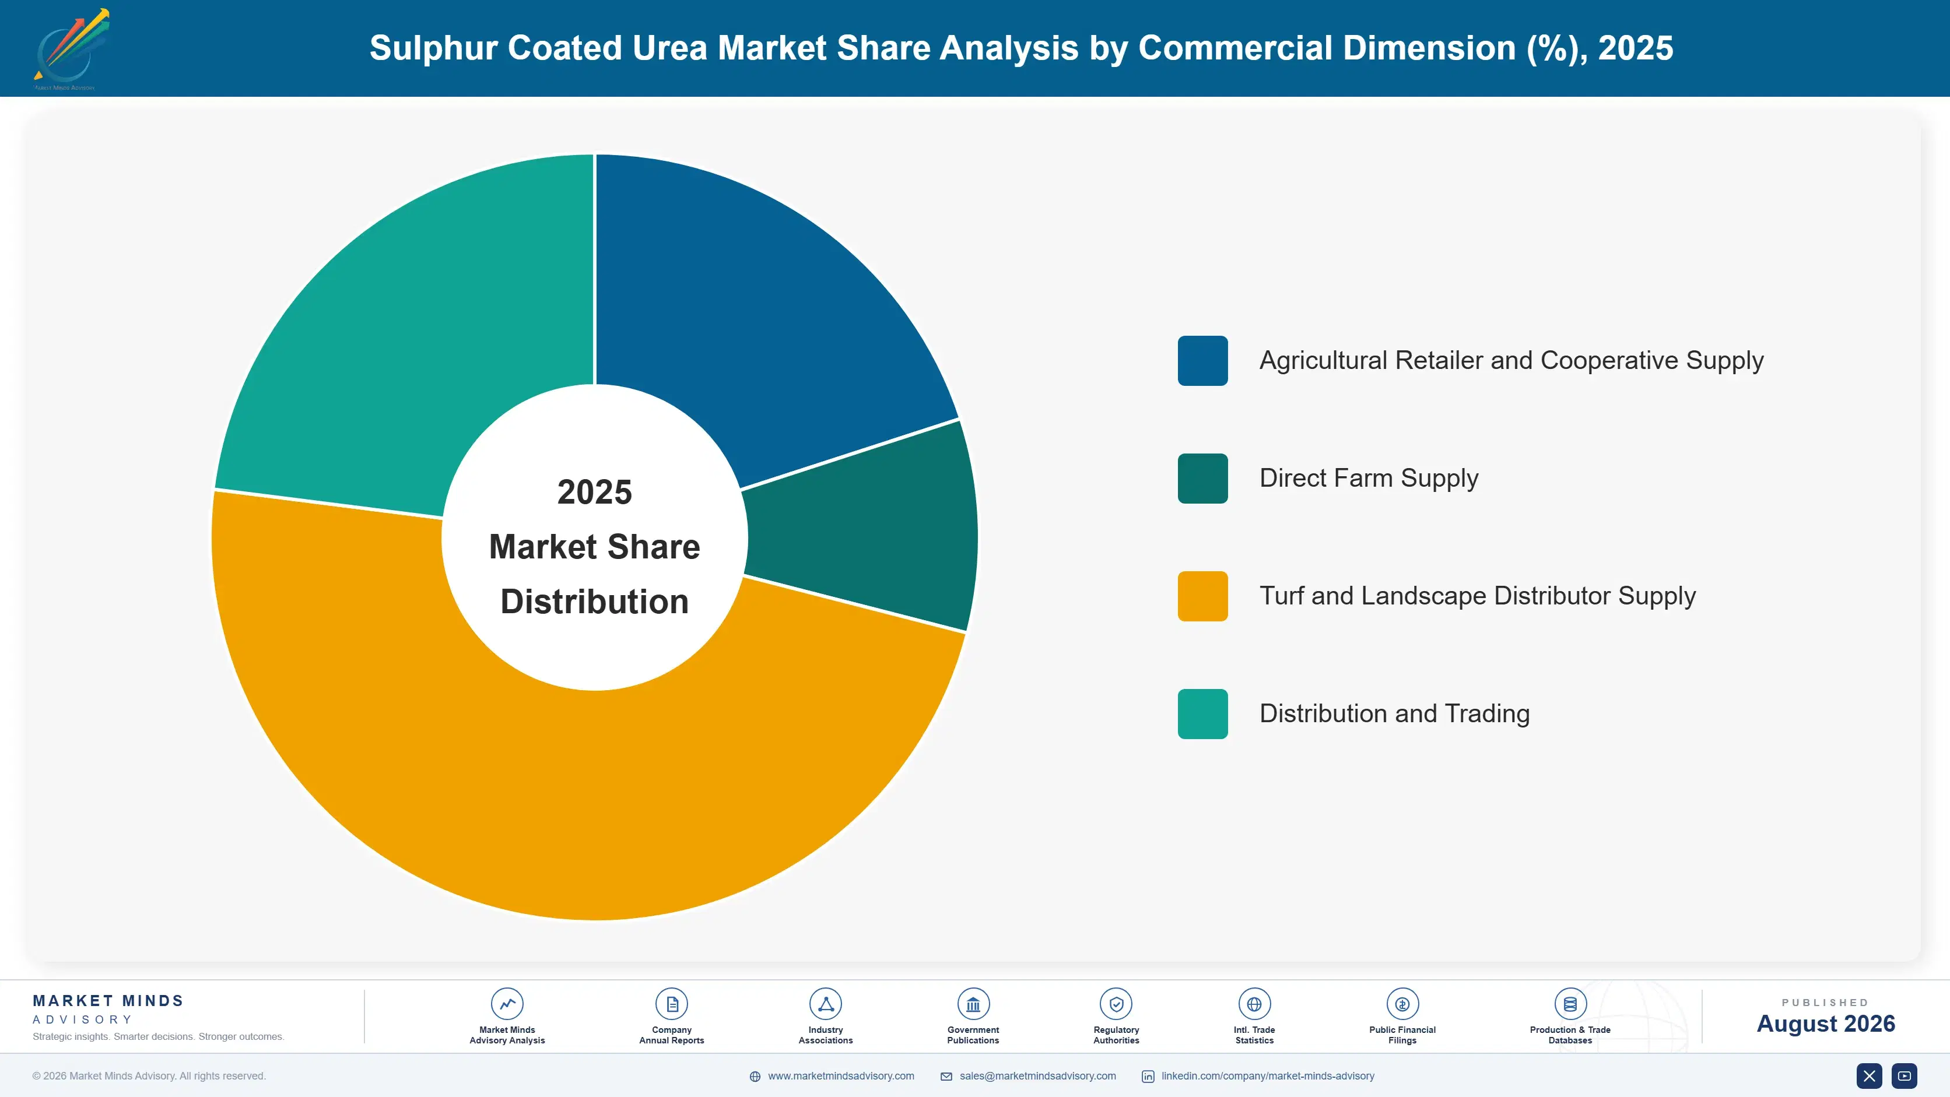Click the Regulatory Authorities shield icon
1950x1097 pixels.
[1116, 1004]
